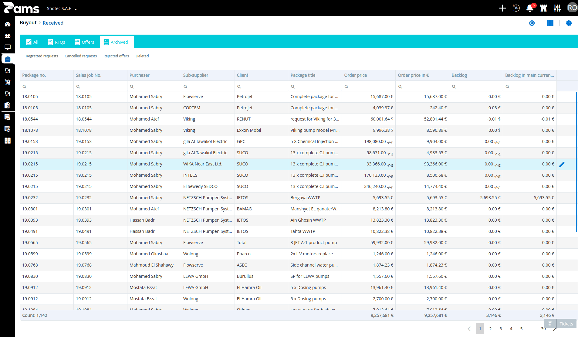Open the notifications bell icon
The height and width of the screenshot is (337, 578).
point(530,8)
